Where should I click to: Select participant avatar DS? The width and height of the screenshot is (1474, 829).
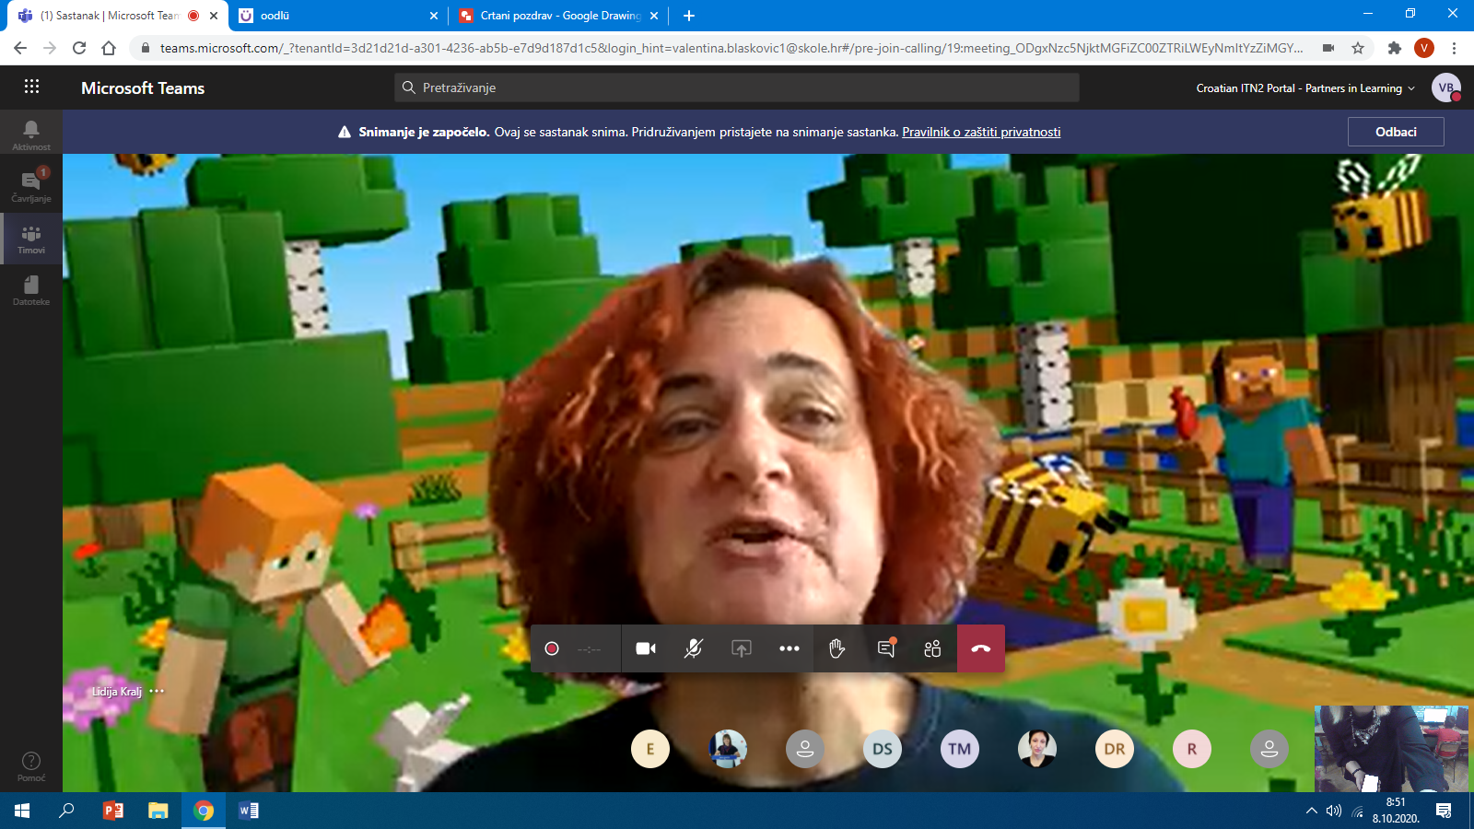(x=883, y=749)
